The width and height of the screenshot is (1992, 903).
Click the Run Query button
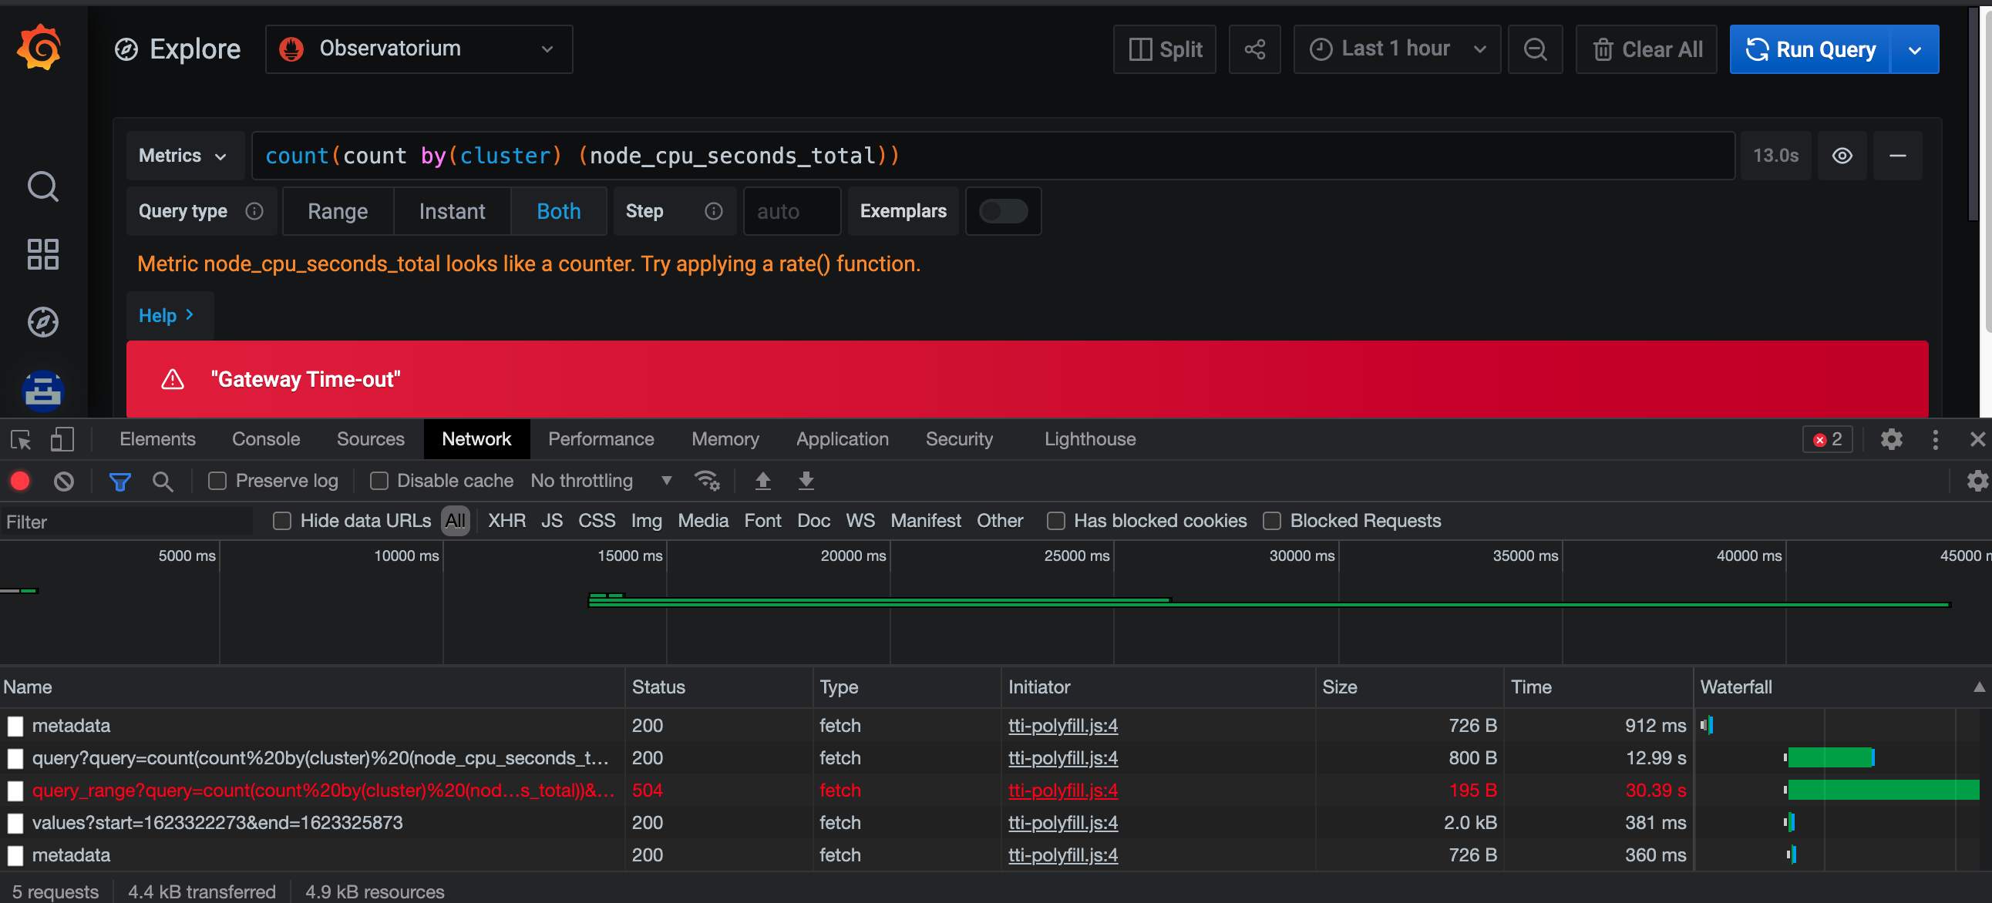click(x=1809, y=49)
